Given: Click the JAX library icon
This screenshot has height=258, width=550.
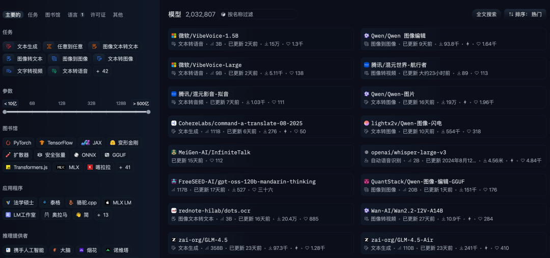Looking at the screenshot, I should point(86,143).
